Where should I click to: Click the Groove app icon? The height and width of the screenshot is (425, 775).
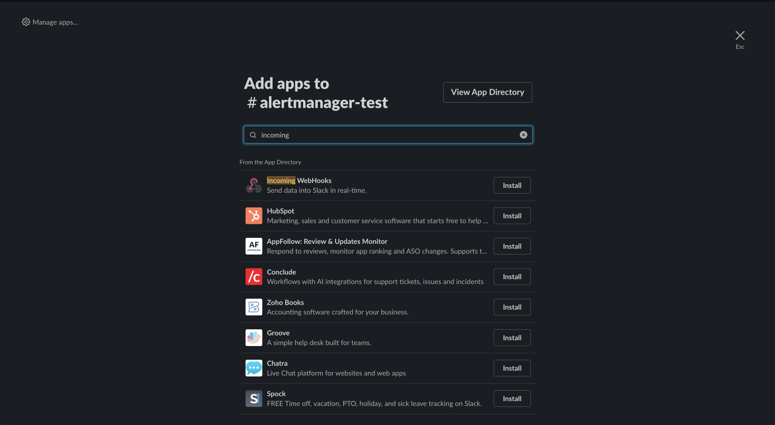254,338
